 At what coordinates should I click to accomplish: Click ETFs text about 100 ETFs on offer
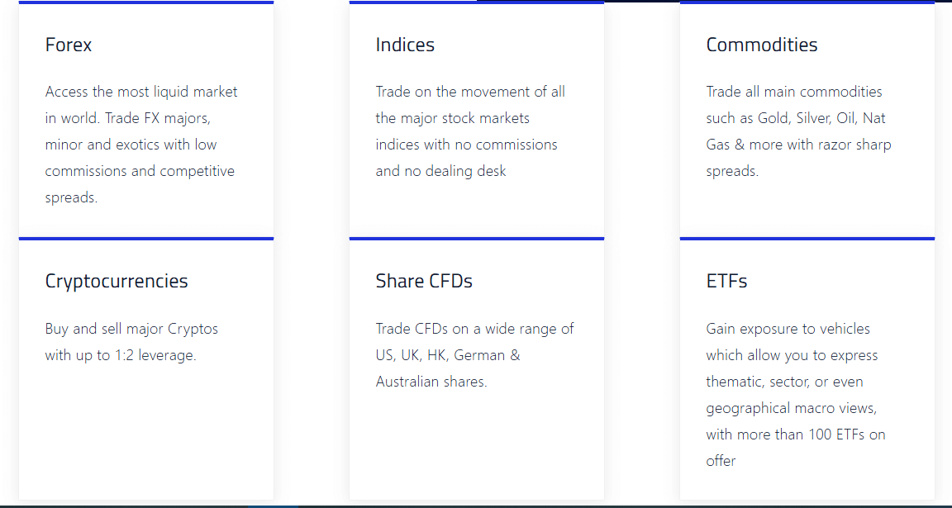pos(795,395)
